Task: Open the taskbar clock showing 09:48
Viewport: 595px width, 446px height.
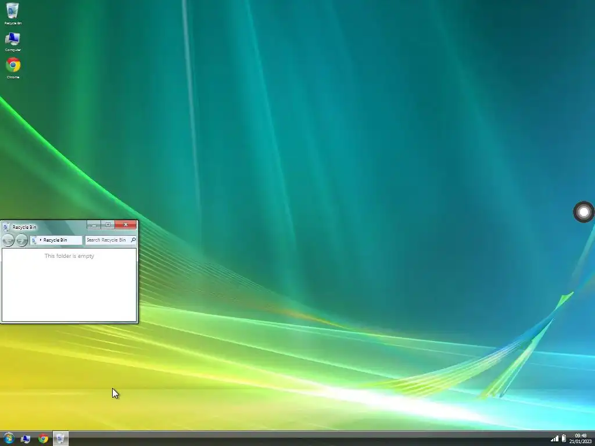Action: tap(580, 438)
